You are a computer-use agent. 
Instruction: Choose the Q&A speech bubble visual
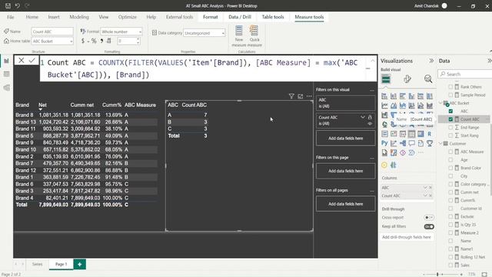point(412,143)
